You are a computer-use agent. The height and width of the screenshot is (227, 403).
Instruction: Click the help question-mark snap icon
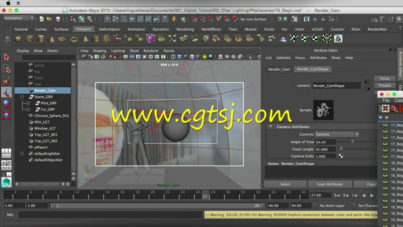(x=165, y=19)
